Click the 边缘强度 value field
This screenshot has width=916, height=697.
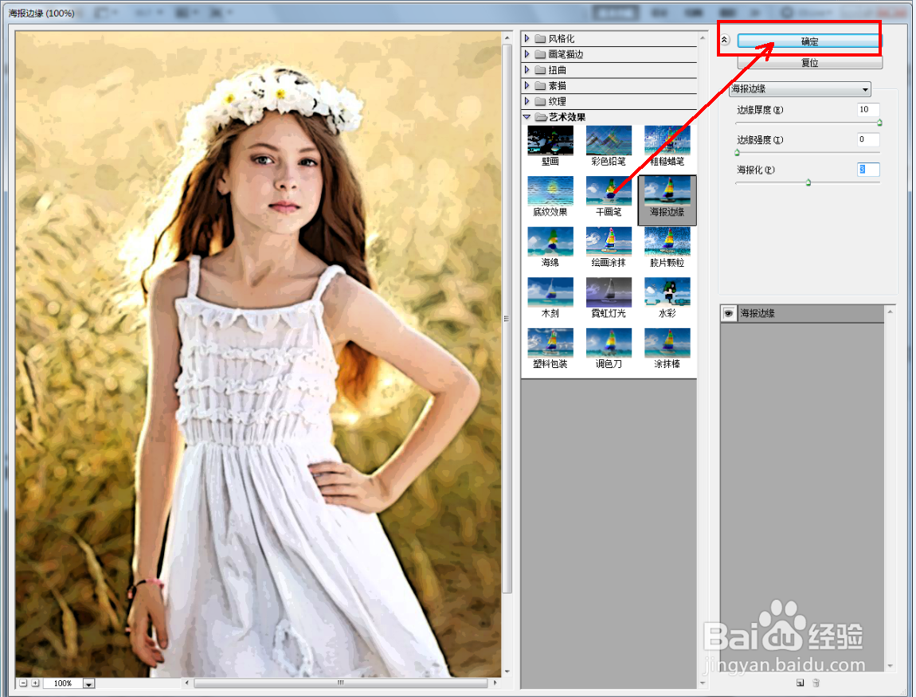point(868,139)
